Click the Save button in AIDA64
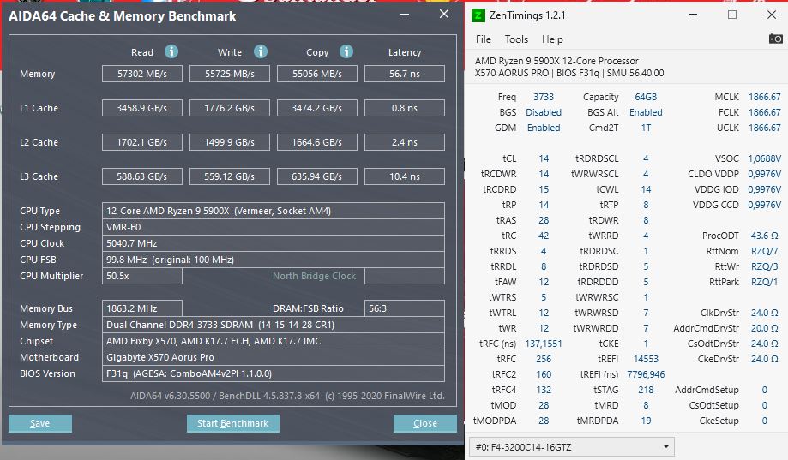The width and height of the screenshot is (788, 460). click(40, 423)
